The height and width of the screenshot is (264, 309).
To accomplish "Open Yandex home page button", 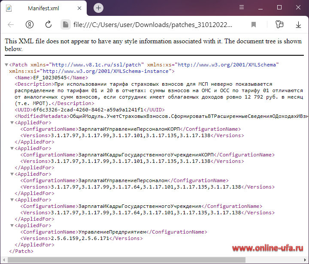I will point(30,25).
